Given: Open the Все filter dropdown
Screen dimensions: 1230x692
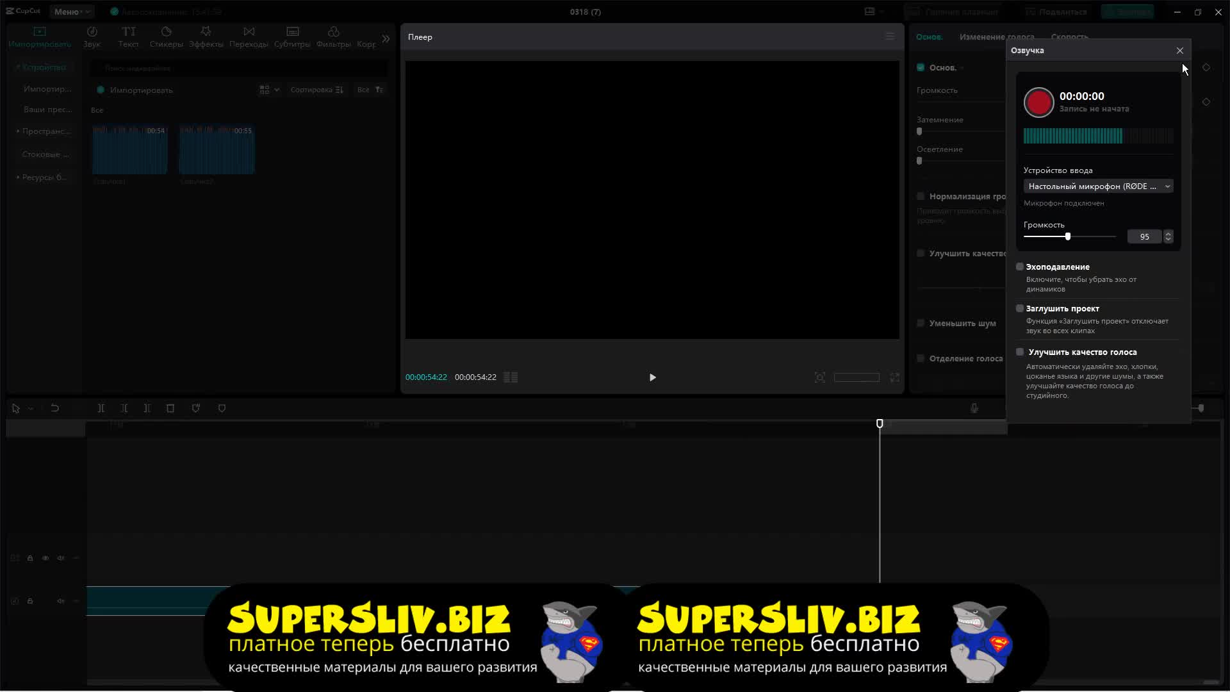Looking at the screenshot, I should point(370,90).
